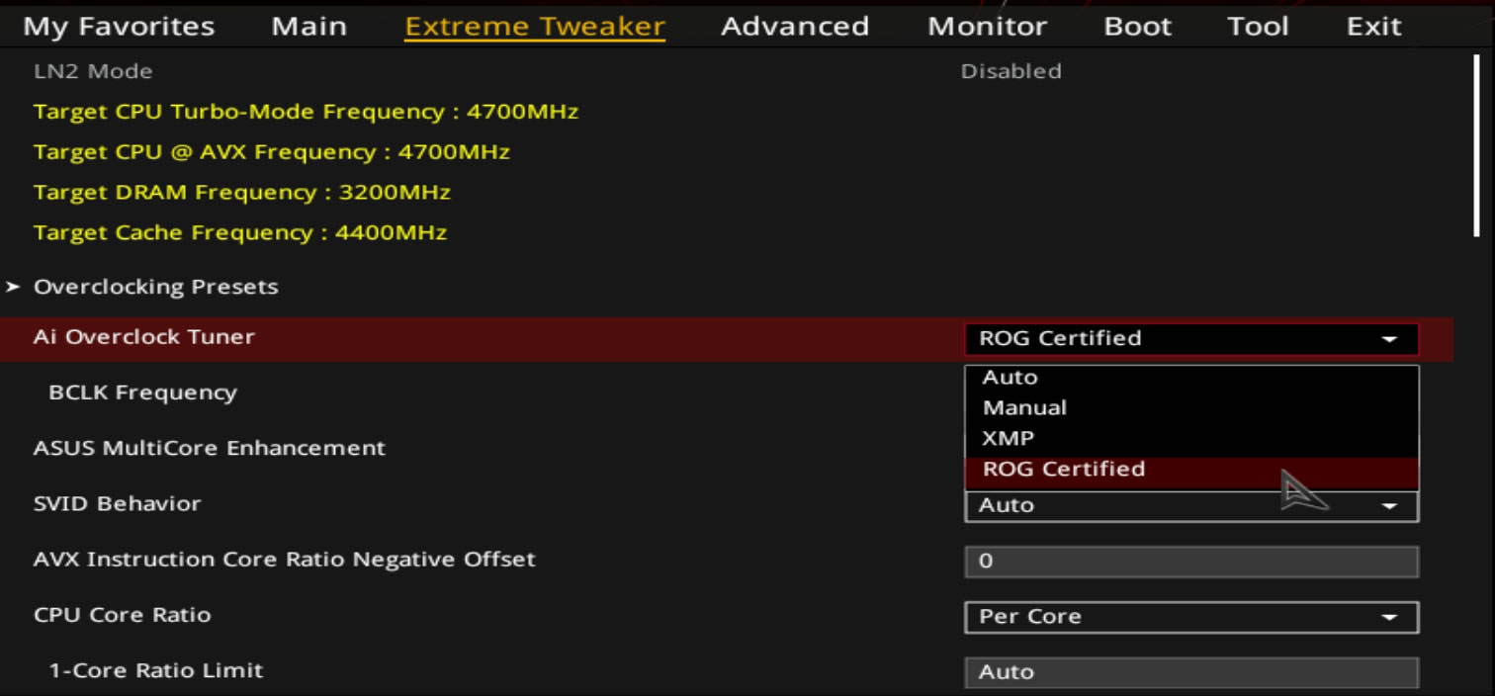Select the LN2 Mode row label

click(x=93, y=71)
